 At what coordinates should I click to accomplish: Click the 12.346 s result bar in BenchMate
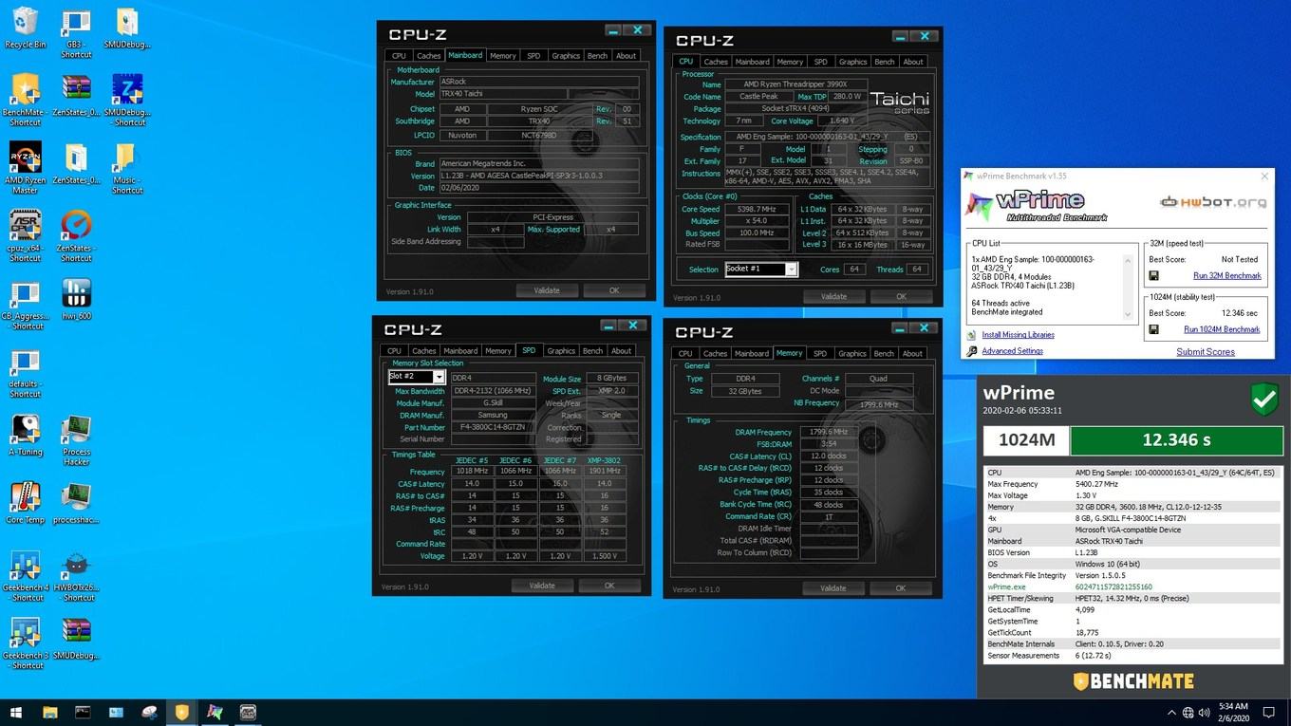point(1175,440)
